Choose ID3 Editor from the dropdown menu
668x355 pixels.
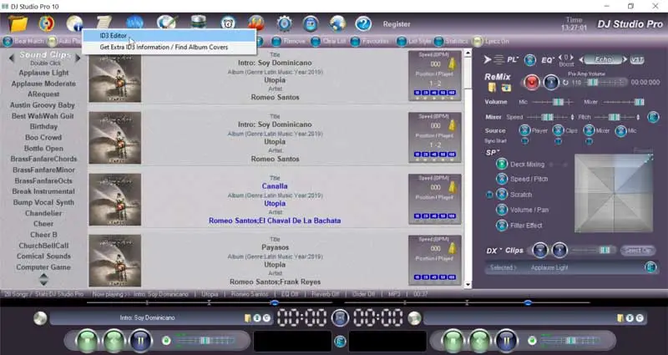pyautogui.click(x=170, y=36)
